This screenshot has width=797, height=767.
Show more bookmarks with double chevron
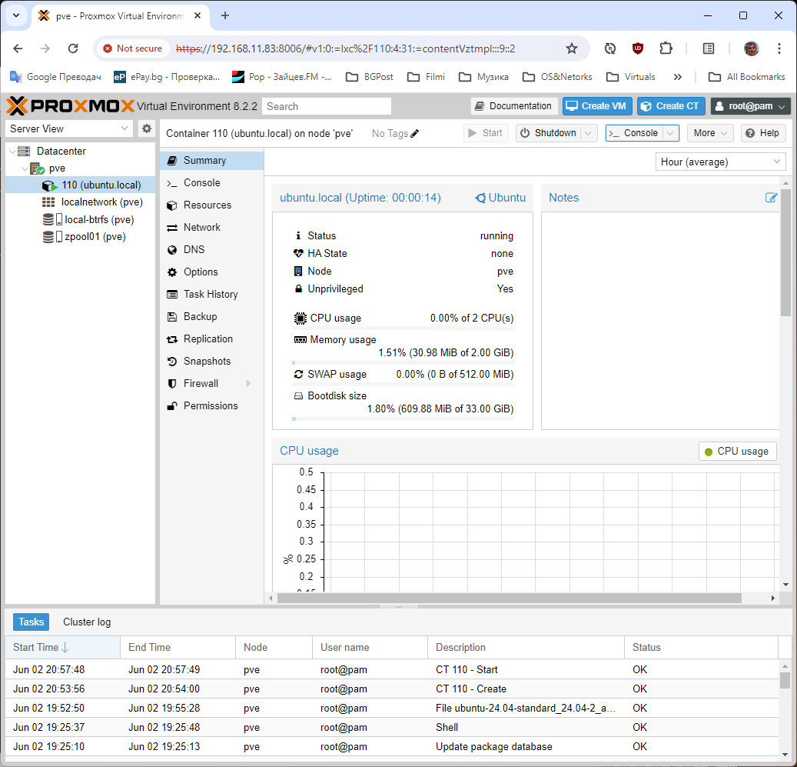(x=678, y=77)
